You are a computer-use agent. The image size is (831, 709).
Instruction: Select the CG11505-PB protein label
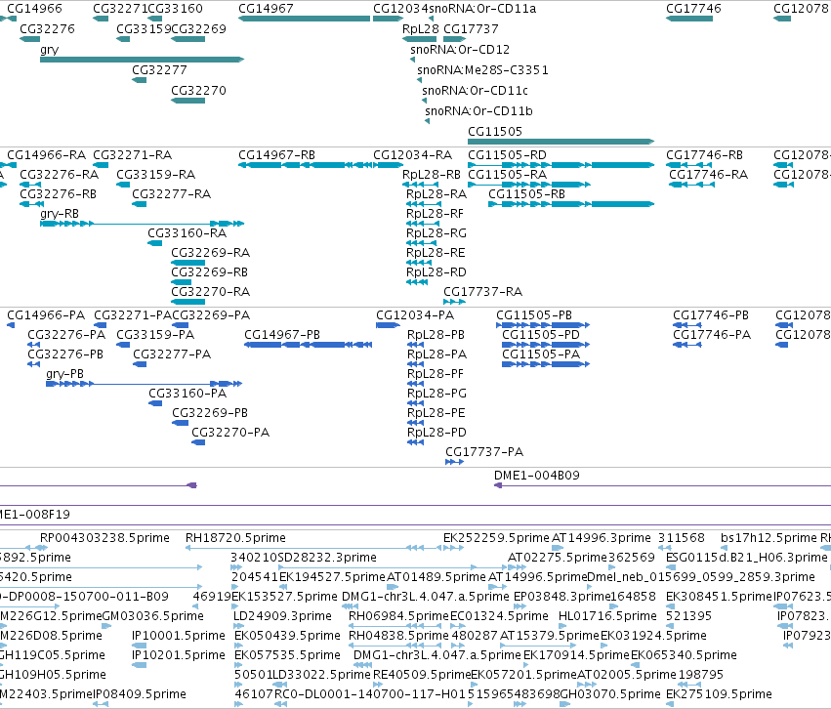(x=534, y=315)
